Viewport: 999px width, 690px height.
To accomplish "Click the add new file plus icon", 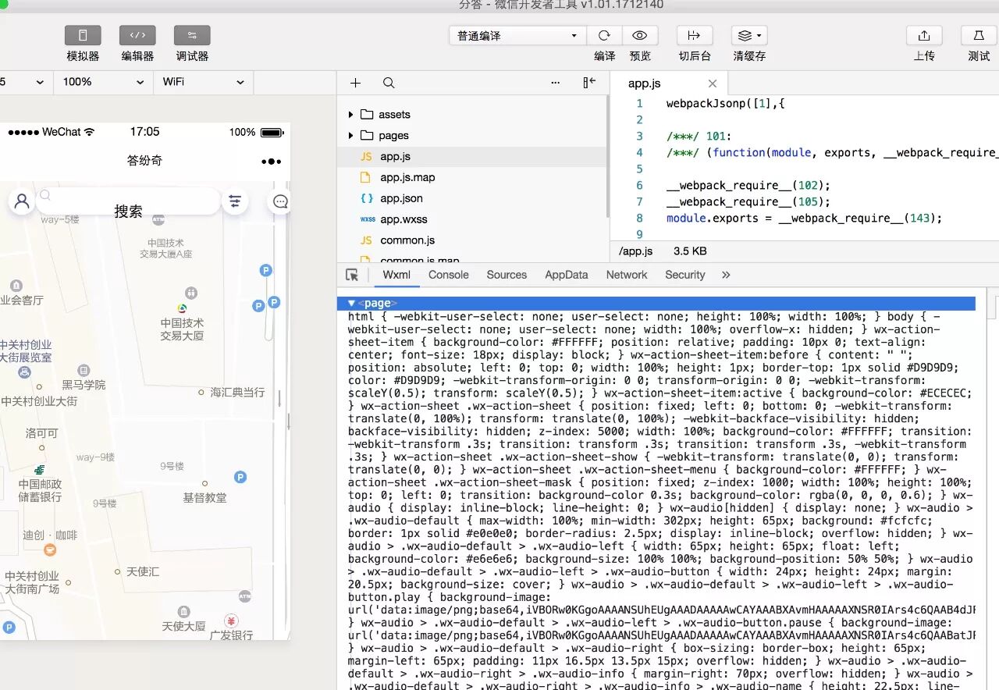I will click(356, 83).
